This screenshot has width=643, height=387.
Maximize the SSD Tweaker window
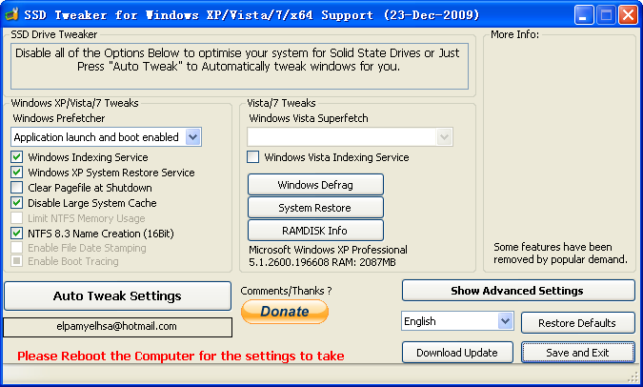pos(607,15)
